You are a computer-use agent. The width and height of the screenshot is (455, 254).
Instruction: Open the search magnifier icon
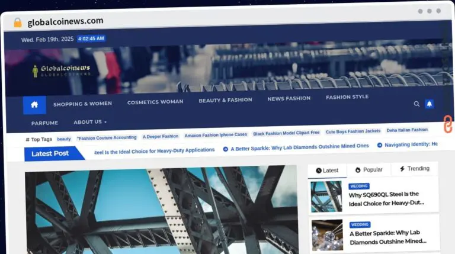(416, 104)
